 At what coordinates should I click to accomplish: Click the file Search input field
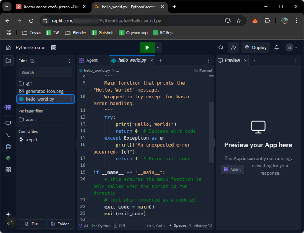tap(45, 73)
